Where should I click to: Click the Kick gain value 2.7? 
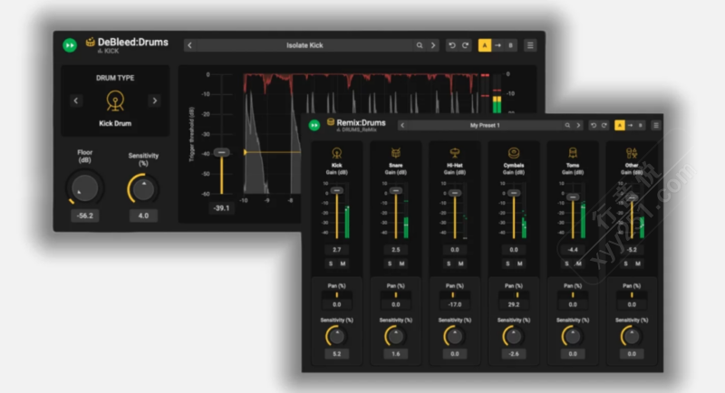tap(336, 250)
